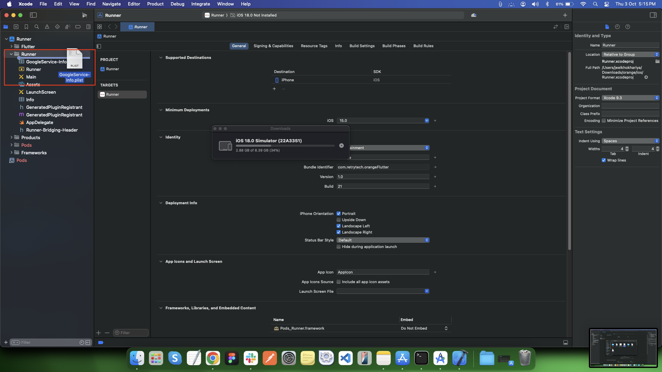Go forward with the editor forward arrow

pyautogui.click(x=116, y=27)
